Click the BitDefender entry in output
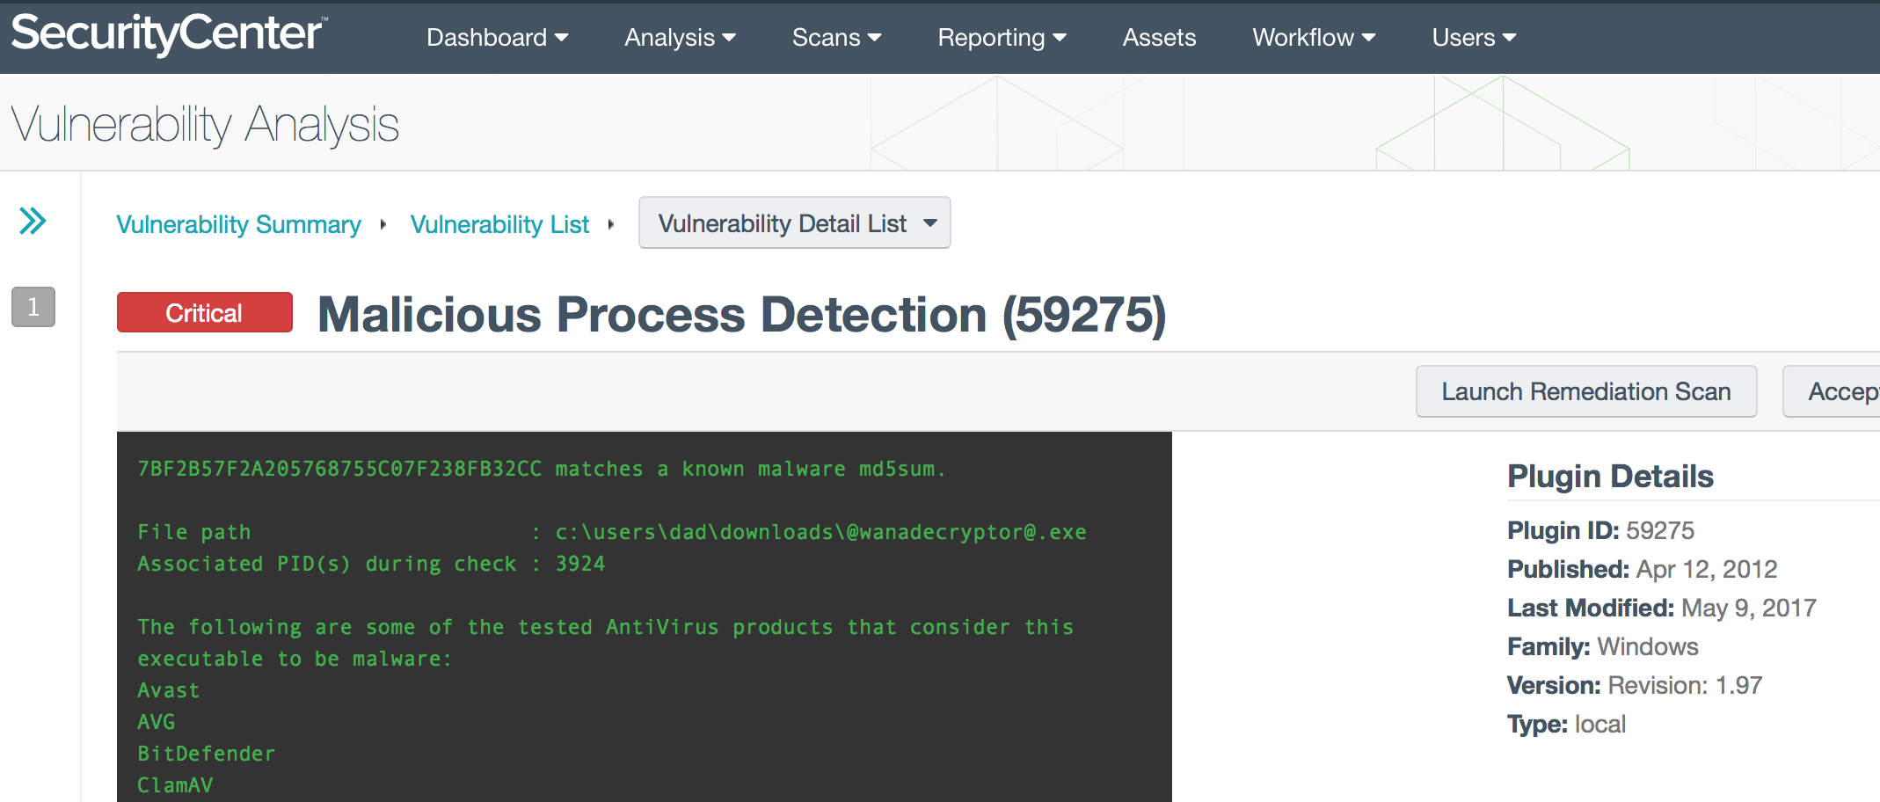 (207, 754)
